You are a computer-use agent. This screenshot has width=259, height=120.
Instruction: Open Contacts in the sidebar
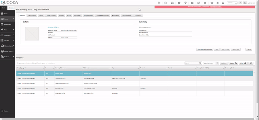pyautogui.click(x=7, y=57)
